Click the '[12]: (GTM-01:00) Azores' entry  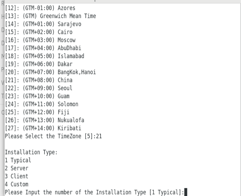(x=40, y=8)
